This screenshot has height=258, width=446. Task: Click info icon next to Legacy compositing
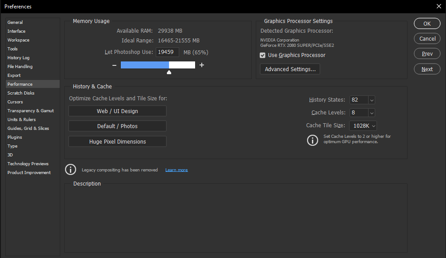[x=70, y=170]
